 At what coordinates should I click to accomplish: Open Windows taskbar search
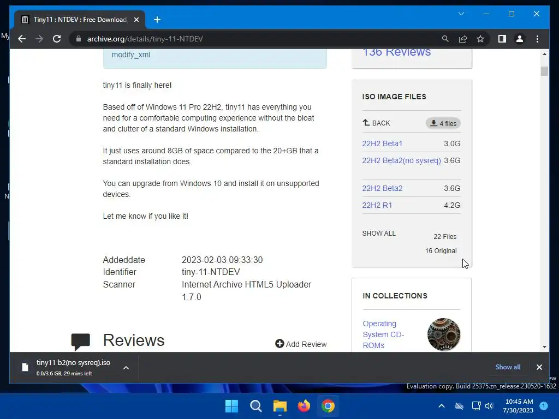tap(255, 406)
